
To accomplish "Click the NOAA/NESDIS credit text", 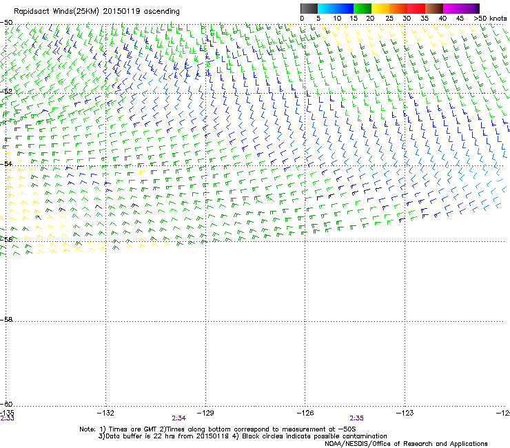I will tap(406, 444).
